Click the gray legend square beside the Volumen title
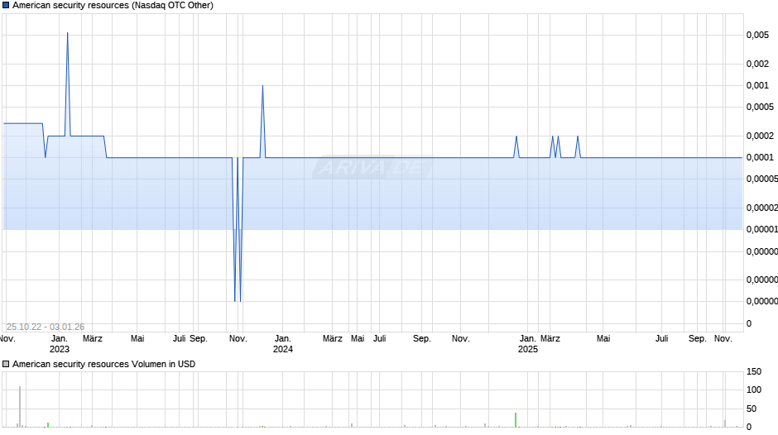 pos(6,364)
